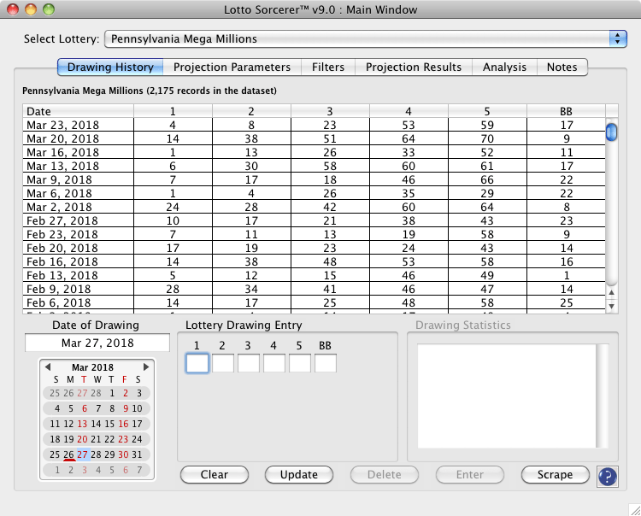Select March 10 in calendar
This screenshot has height=516, width=641.
[x=137, y=408]
